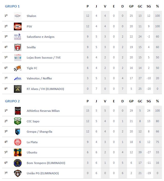Viewport: 164px width, 181px height.
Task: Open the Valmotos / Noffke logo
Action: click(x=18, y=78)
